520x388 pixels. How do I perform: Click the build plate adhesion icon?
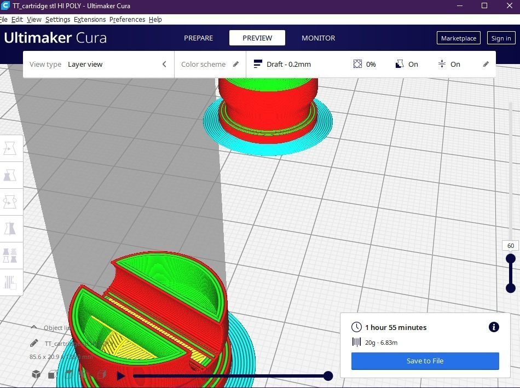pyautogui.click(x=442, y=64)
